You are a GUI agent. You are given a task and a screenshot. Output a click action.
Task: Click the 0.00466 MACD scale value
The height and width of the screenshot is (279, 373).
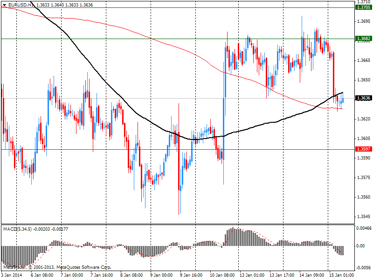coord(364,228)
